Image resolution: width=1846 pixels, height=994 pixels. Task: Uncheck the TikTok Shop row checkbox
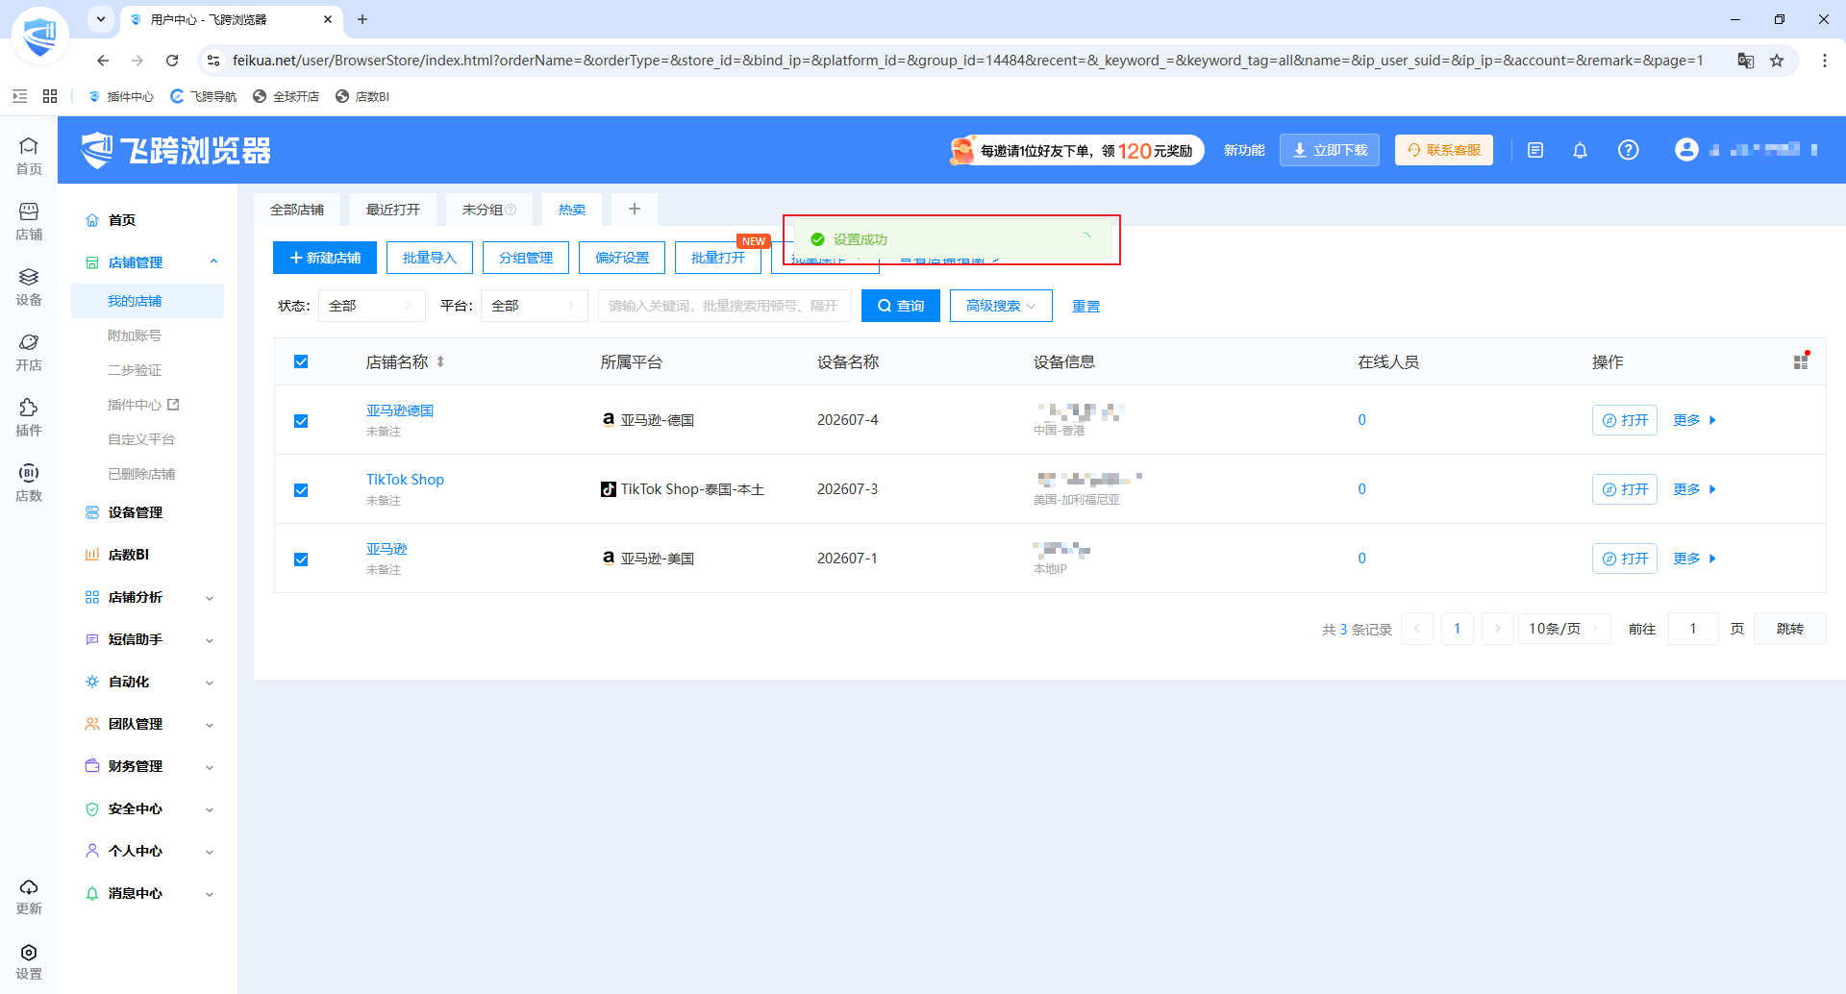tap(301, 490)
